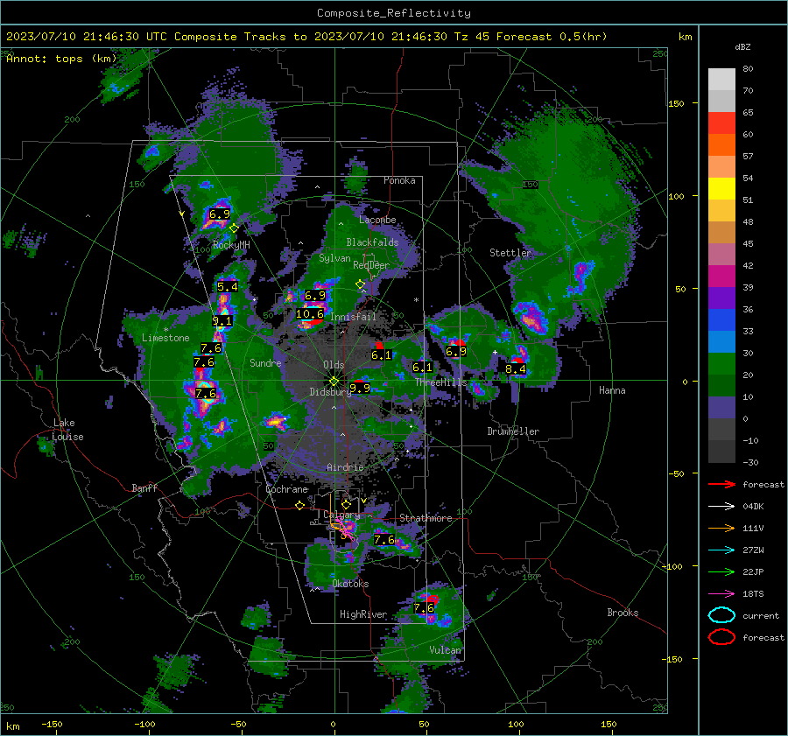Select the Airdrie city label

(x=345, y=467)
